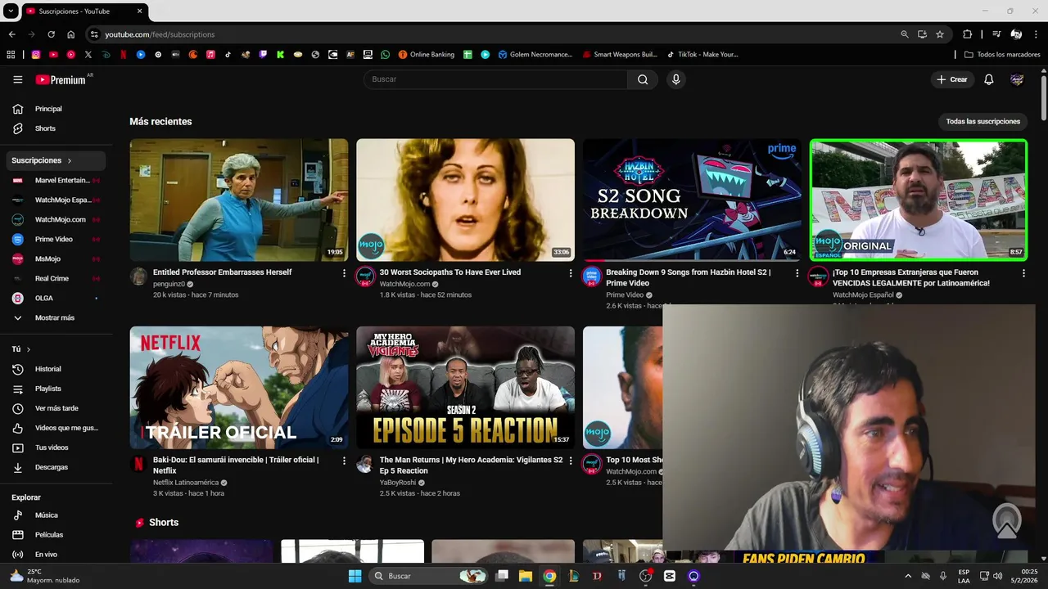Image resolution: width=1048 pixels, height=589 pixels.
Task: Open the YaBoyRoshi channel link
Action: tap(398, 483)
